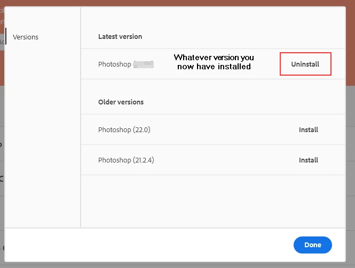Select the Versions tab in sidebar

point(26,37)
